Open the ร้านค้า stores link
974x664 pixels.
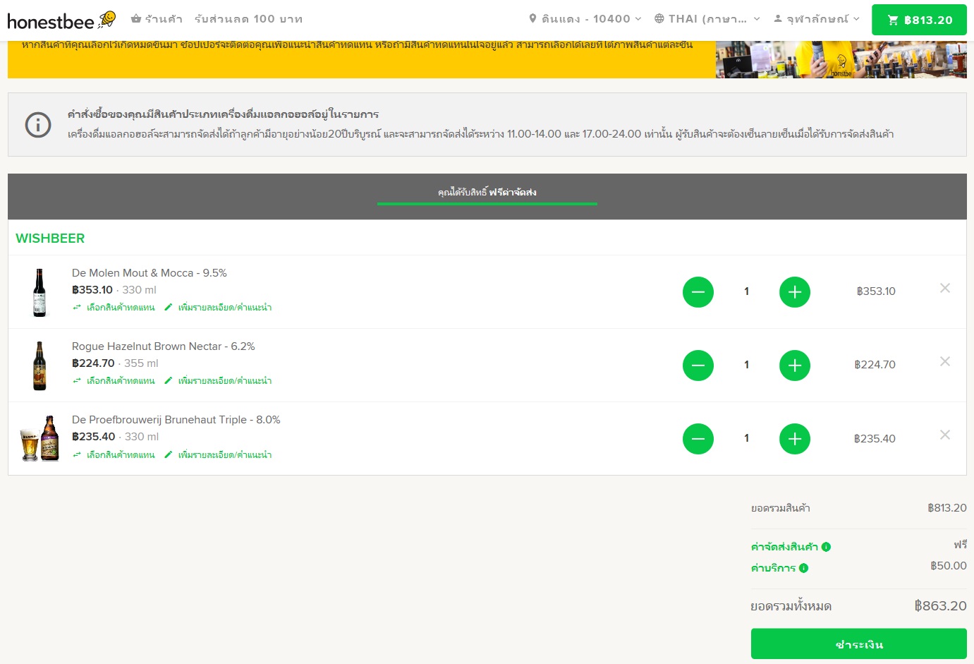pos(157,19)
